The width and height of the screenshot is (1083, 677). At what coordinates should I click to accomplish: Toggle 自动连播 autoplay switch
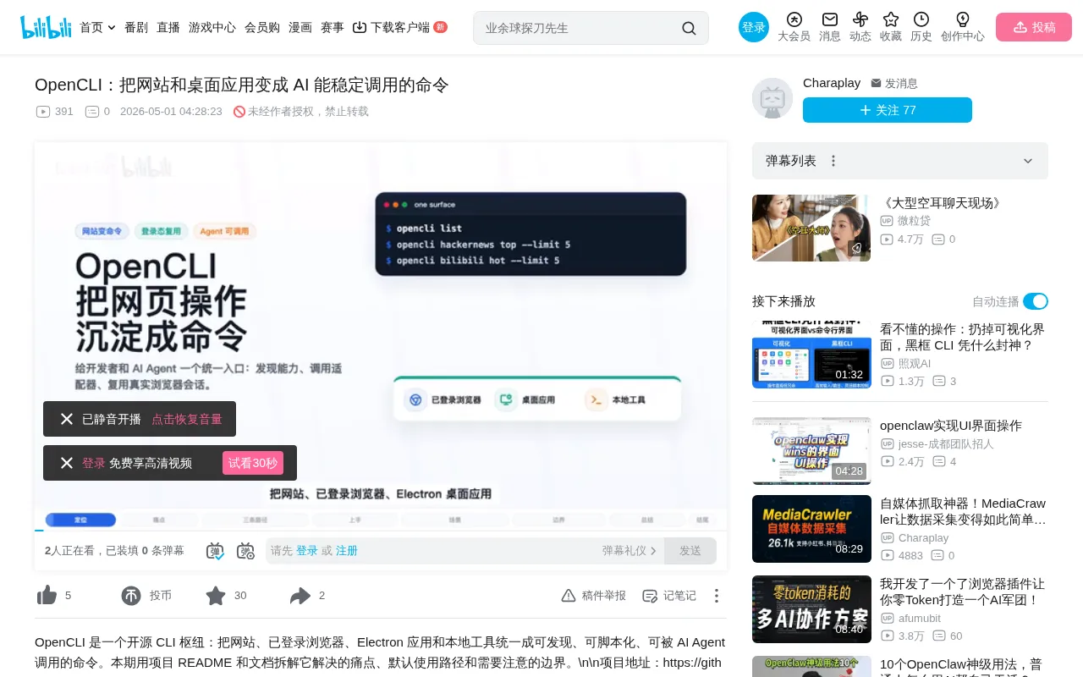pos(1036,301)
